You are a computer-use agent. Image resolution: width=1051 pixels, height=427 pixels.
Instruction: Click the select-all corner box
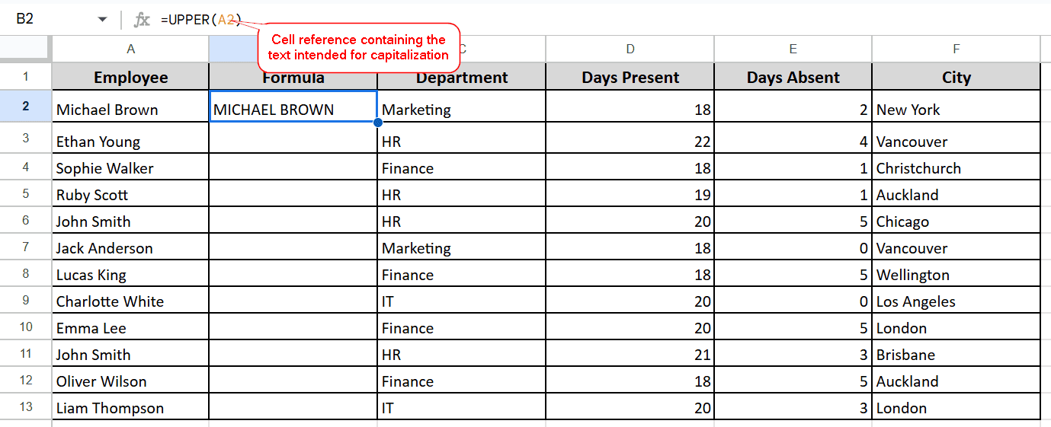26,49
